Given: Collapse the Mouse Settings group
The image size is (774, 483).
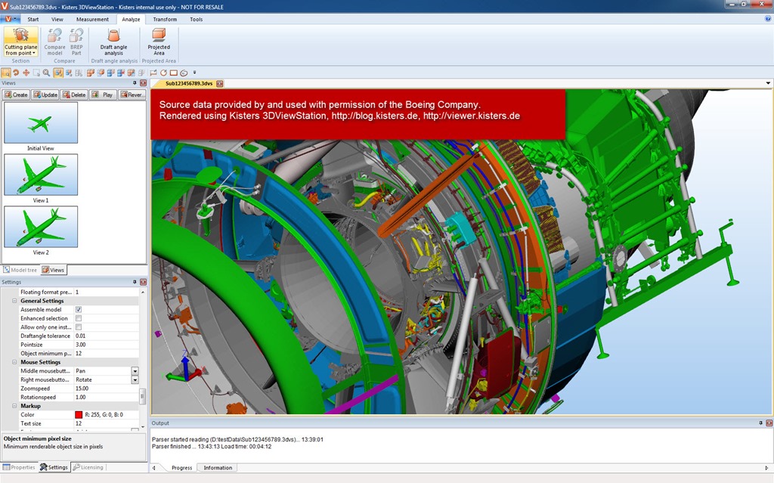Looking at the screenshot, I should tap(14, 362).
